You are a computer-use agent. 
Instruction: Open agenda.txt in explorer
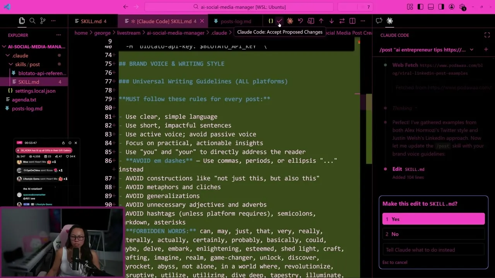[24, 100]
